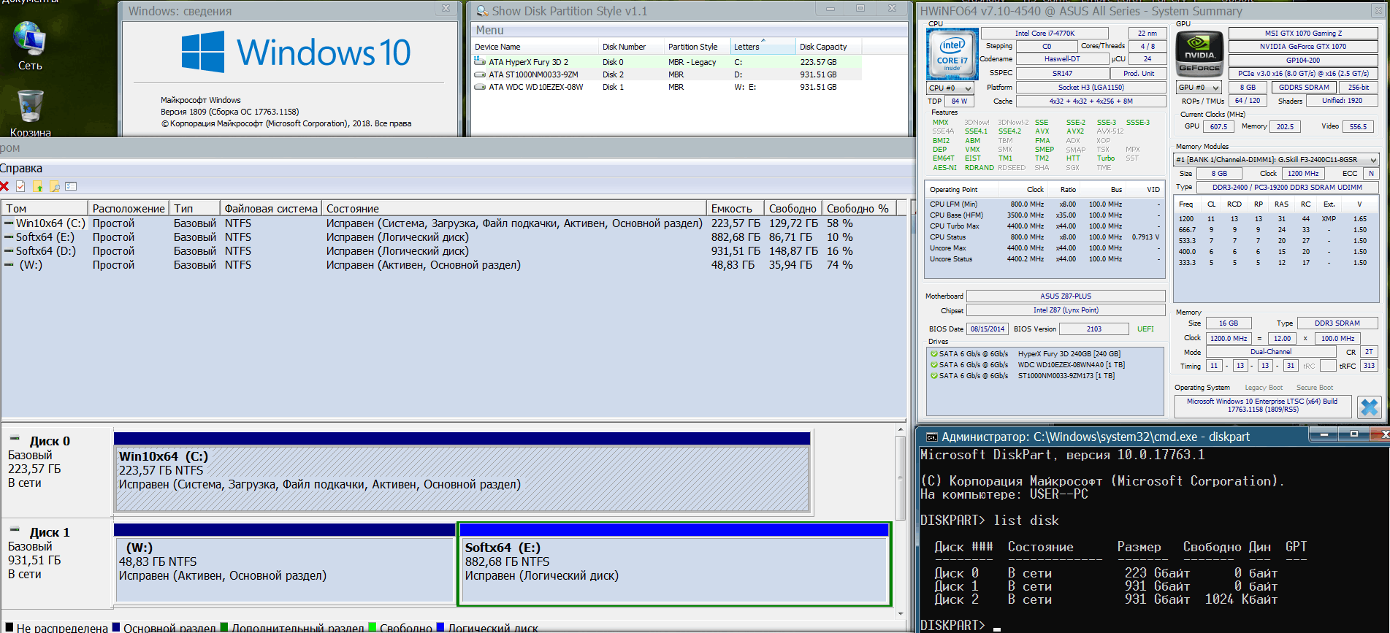This screenshot has width=1390, height=633.
Task: Sort by the Том column header
Action: click(x=45, y=209)
